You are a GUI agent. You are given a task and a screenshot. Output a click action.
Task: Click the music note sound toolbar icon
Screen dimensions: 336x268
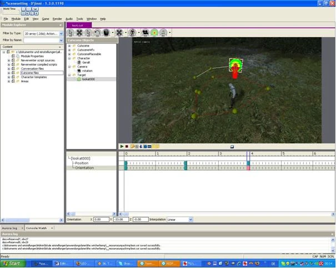click(163, 33)
